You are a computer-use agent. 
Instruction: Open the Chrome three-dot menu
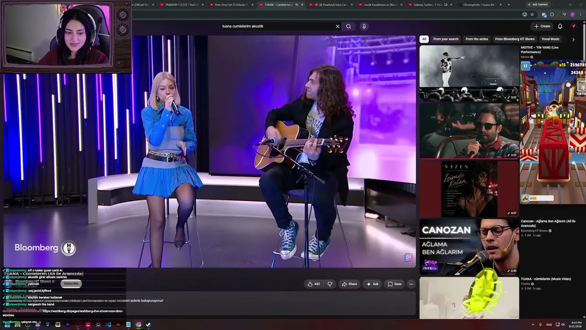pos(581,15)
